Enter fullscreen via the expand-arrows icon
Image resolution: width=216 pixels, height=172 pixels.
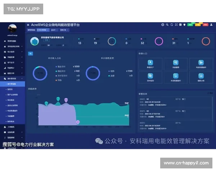pos(176,25)
